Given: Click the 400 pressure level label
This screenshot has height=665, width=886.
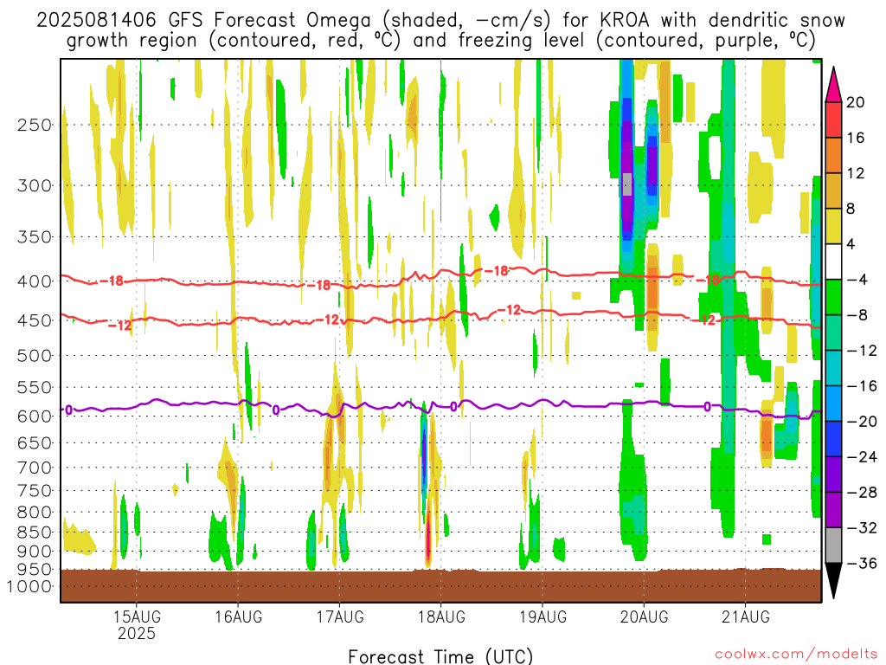Looking at the screenshot, I should [x=35, y=281].
